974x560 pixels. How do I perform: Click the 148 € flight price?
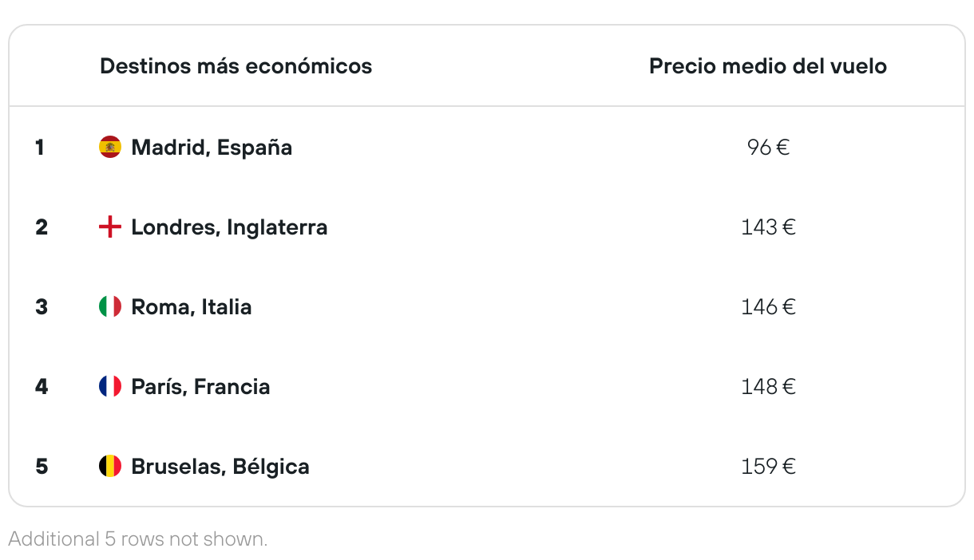pyautogui.click(x=768, y=387)
